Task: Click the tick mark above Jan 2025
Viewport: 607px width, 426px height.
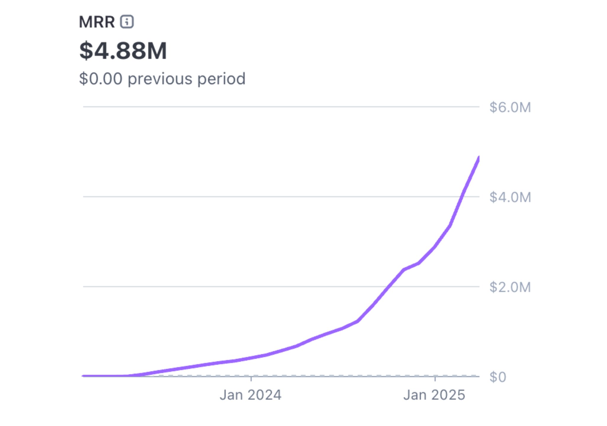Action: pyautogui.click(x=435, y=379)
